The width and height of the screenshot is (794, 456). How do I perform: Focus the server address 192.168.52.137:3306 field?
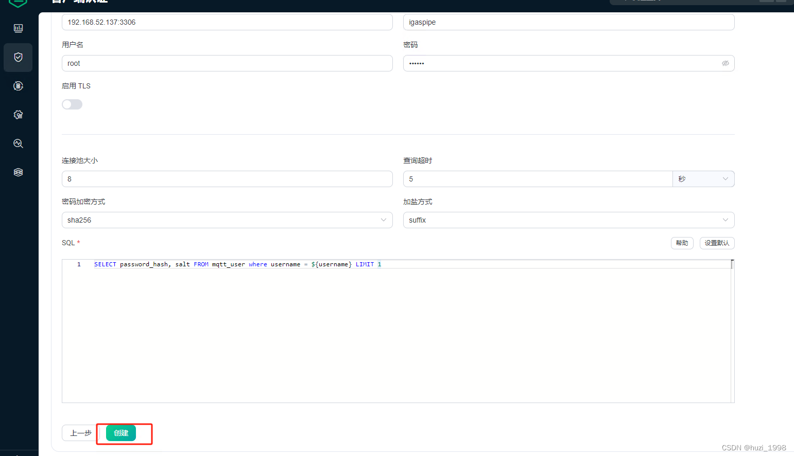point(227,22)
